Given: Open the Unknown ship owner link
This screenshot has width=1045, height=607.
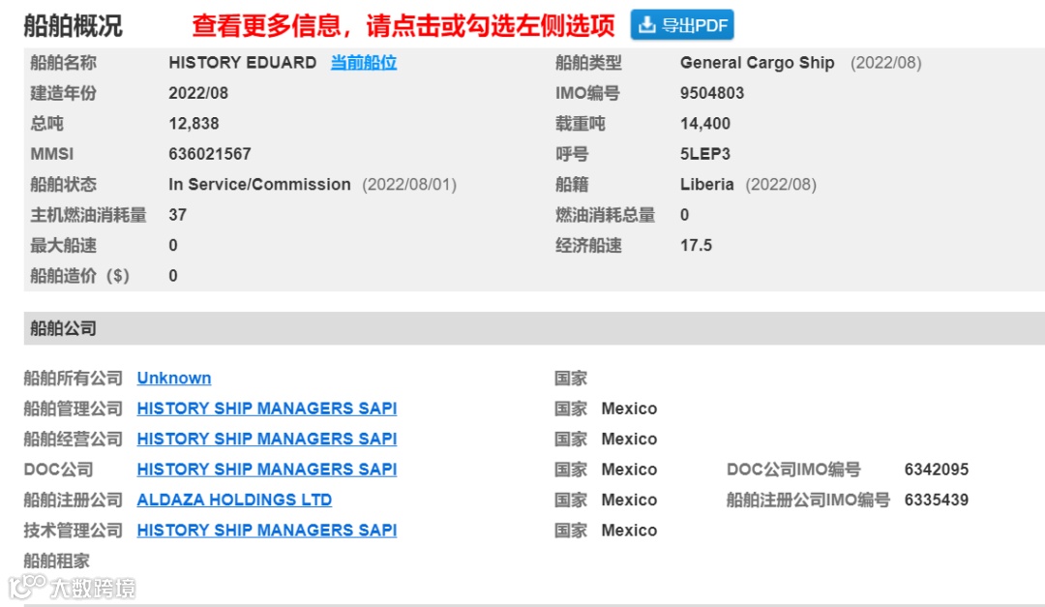Looking at the screenshot, I should (174, 379).
